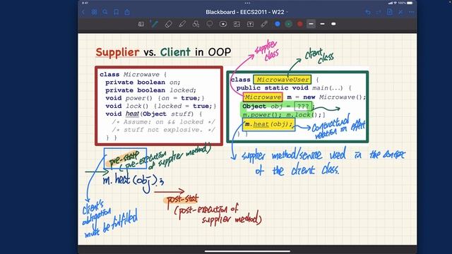Select the thinnest stroke width

311,24
